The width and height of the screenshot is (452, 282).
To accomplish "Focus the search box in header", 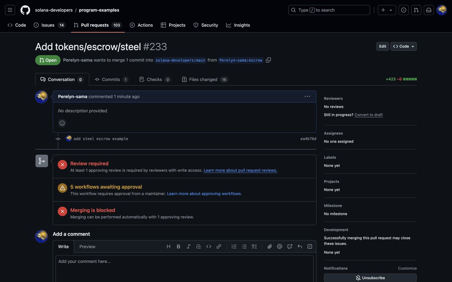I will (x=329, y=10).
